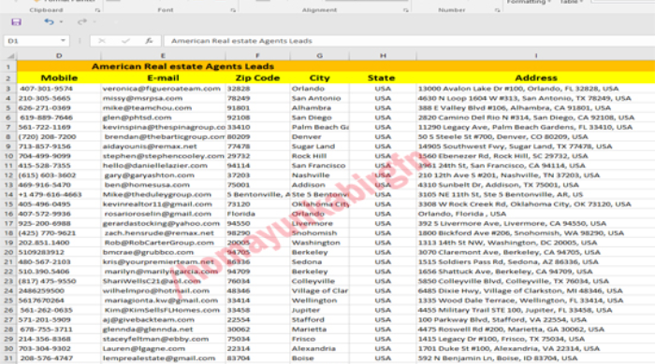Click the title cell American Real estate Agents Leads
655x364 pixels.
point(183,66)
